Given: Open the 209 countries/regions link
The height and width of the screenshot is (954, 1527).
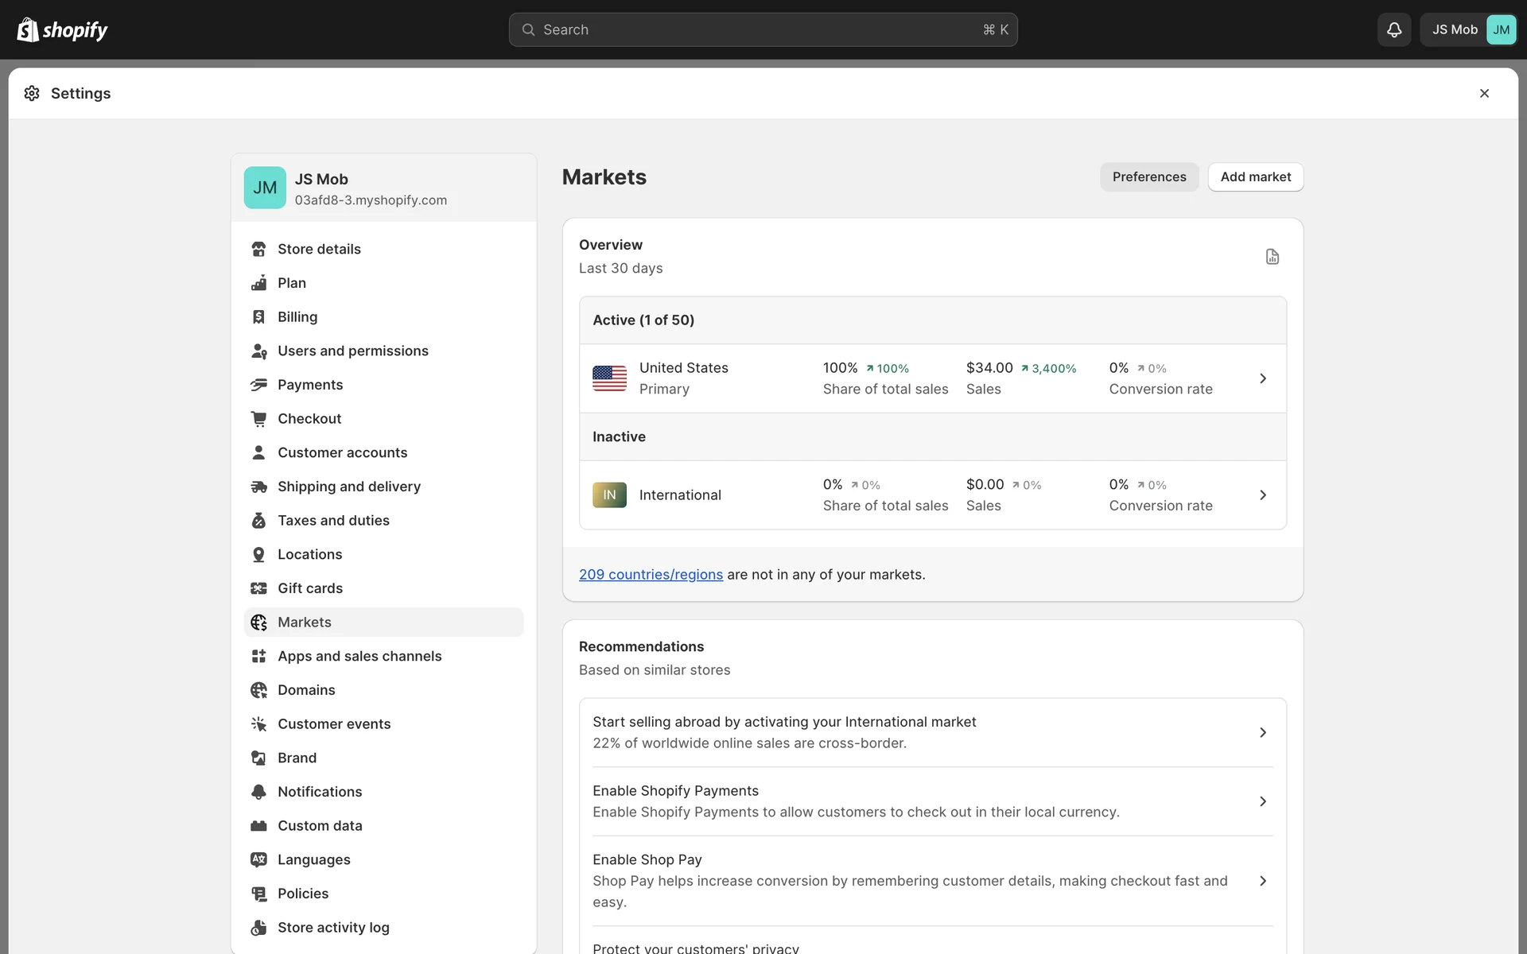Looking at the screenshot, I should tap(651, 574).
